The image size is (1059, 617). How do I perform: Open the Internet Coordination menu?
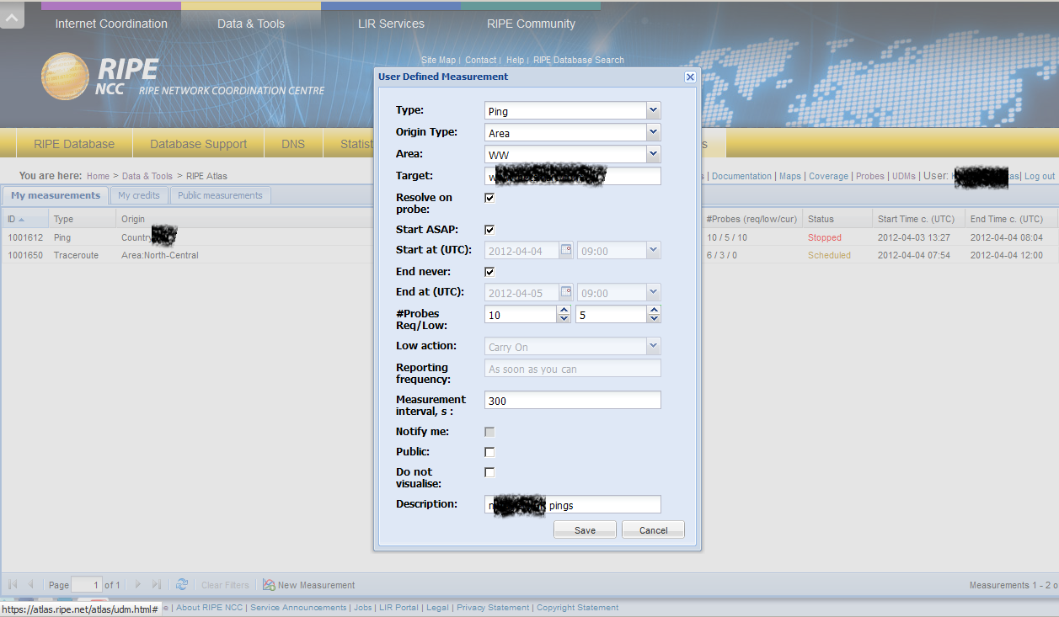click(111, 24)
